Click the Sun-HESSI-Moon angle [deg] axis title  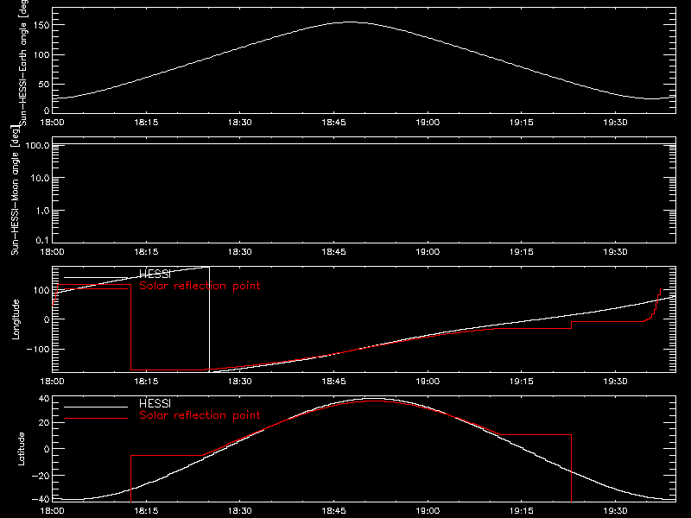pyautogui.click(x=15, y=190)
